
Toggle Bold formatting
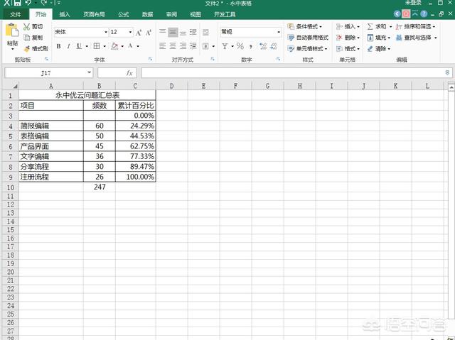58,46
